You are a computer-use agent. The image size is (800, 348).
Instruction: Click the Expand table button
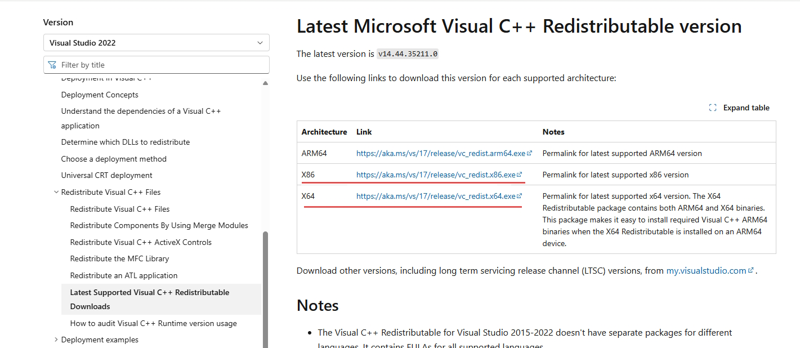point(739,108)
